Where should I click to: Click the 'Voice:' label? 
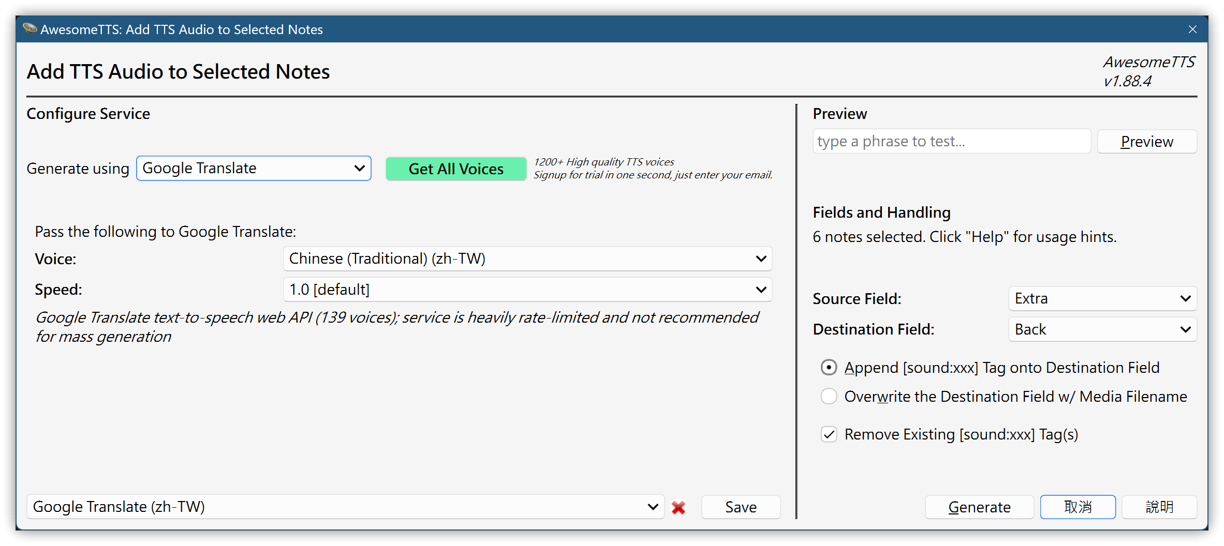(x=55, y=259)
